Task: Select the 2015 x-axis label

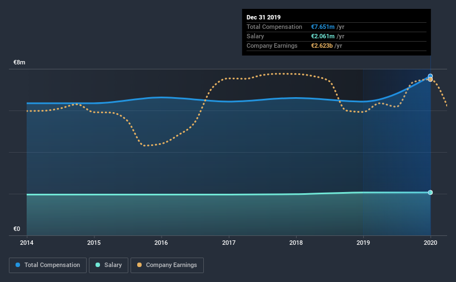Action: coord(94,243)
